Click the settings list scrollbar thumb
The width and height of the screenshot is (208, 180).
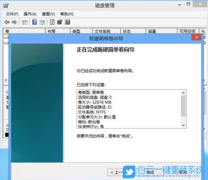[183, 106]
